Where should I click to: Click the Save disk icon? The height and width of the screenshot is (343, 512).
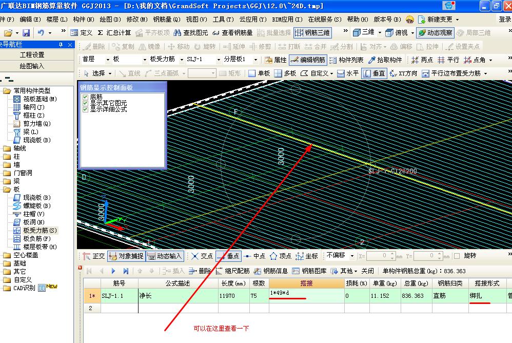(26, 33)
